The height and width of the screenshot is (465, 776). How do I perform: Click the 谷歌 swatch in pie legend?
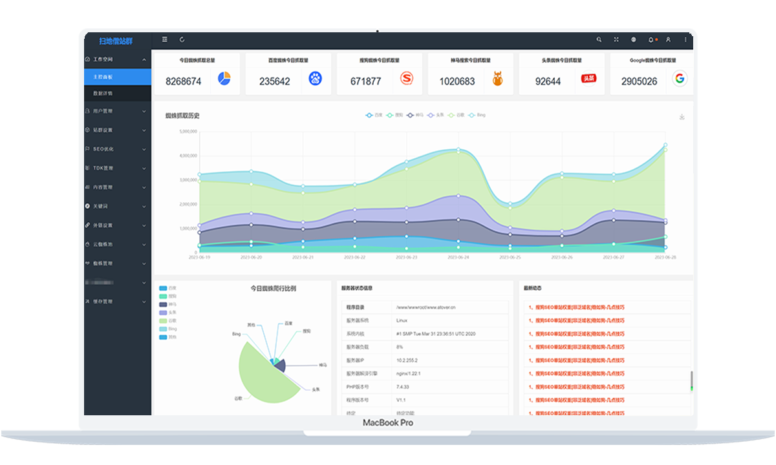click(163, 320)
